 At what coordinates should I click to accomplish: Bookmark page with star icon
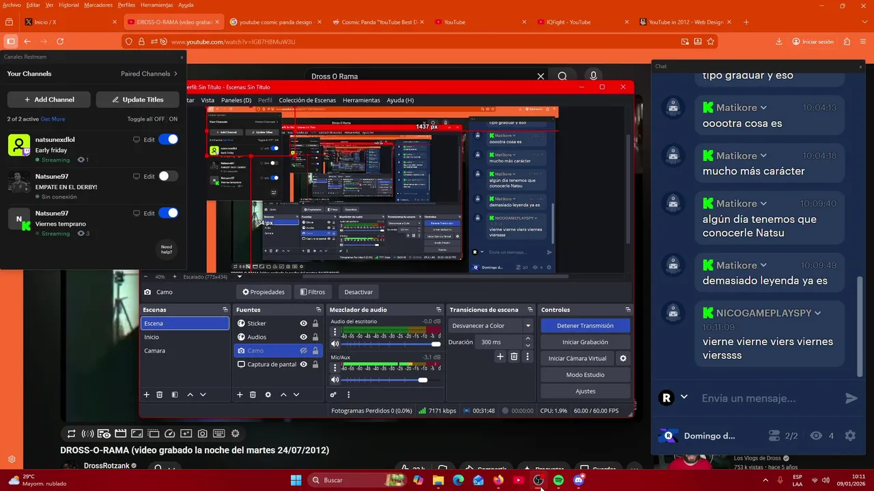coord(711,42)
